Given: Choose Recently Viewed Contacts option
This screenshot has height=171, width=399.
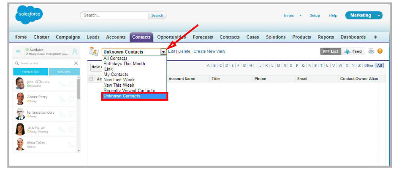Looking at the screenshot, I should (129, 90).
